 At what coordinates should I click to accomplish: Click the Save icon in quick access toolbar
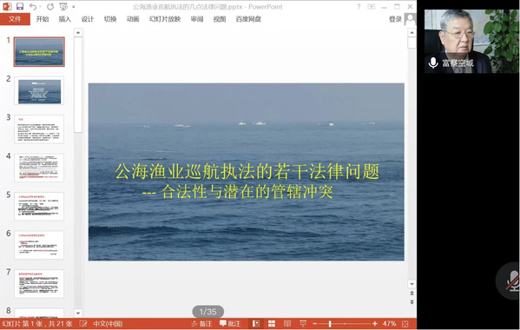tap(20, 6)
